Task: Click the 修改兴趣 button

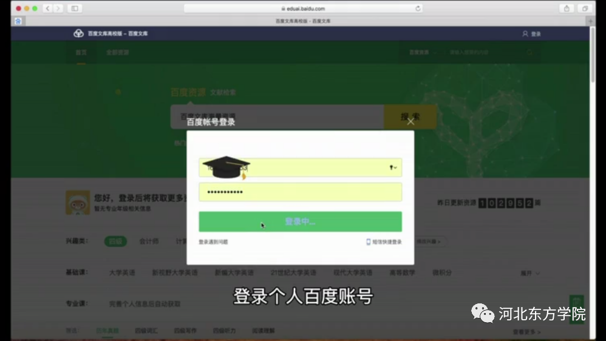Action: click(x=430, y=241)
